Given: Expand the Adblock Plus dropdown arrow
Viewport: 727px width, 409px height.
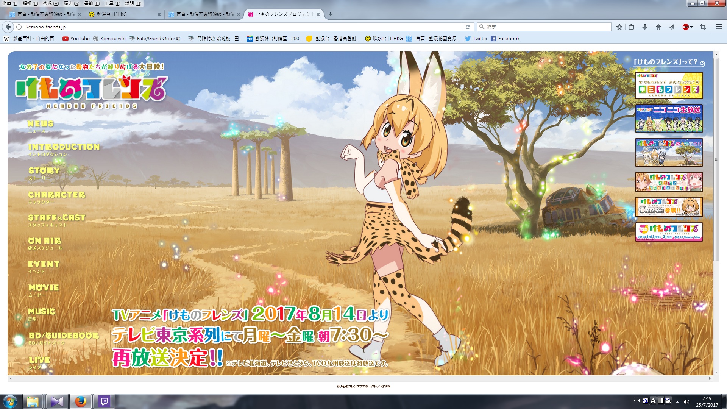Looking at the screenshot, I should 692,27.
